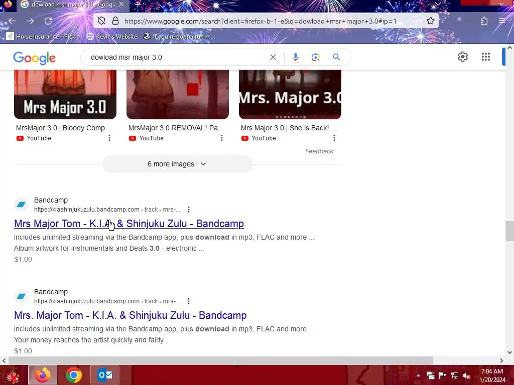Open the 'if you're gonna run m...' bookmark
514x385 pixels.
pos(179,36)
